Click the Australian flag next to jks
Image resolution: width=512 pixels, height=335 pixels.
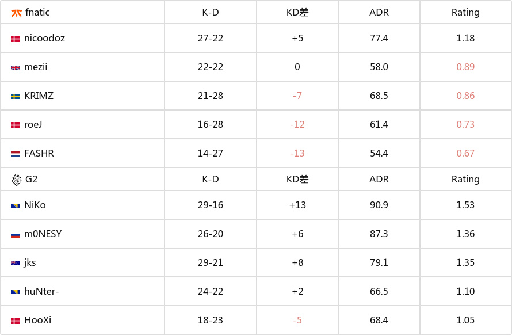coord(16,264)
